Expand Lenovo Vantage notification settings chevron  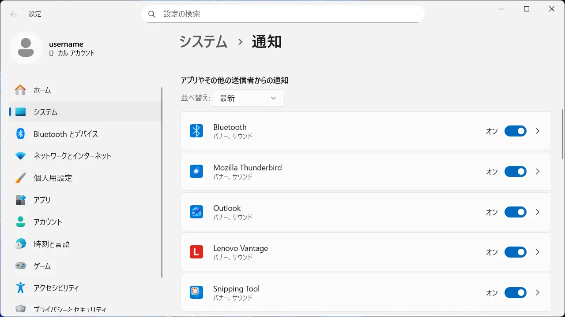tap(537, 252)
